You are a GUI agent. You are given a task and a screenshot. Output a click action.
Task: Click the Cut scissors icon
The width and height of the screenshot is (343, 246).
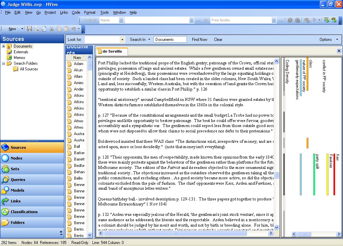point(52,29)
